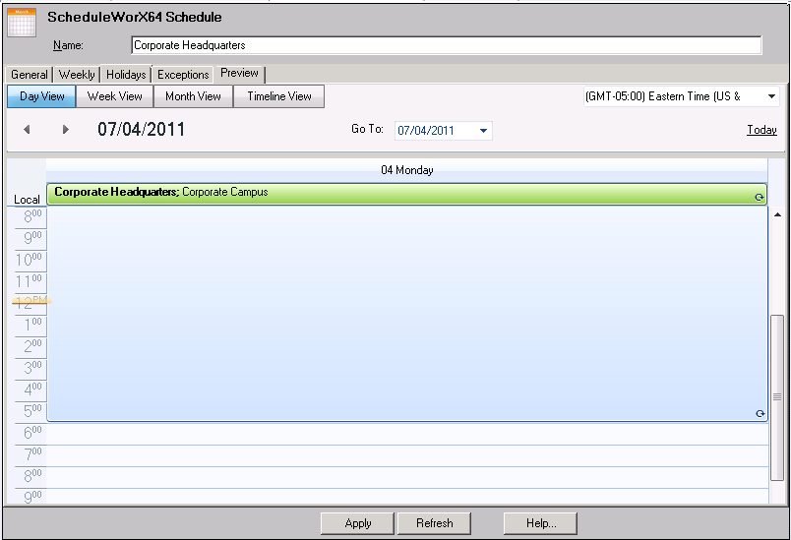Viewport: 791px width, 540px height.
Task: Switch to Week View
Action: pyautogui.click(x=115, y=96)
